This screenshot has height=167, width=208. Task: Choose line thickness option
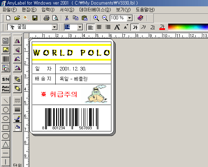[x=17, y=110]
